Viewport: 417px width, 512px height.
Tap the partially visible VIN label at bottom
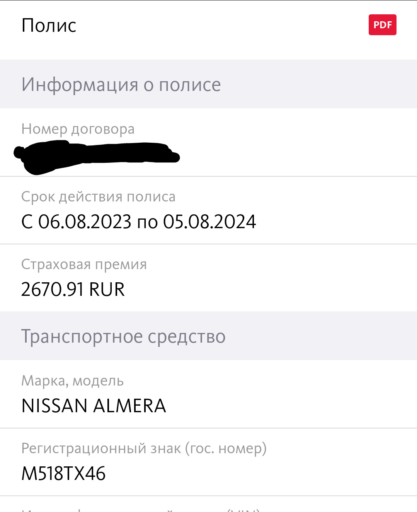(x=141, y=510)
